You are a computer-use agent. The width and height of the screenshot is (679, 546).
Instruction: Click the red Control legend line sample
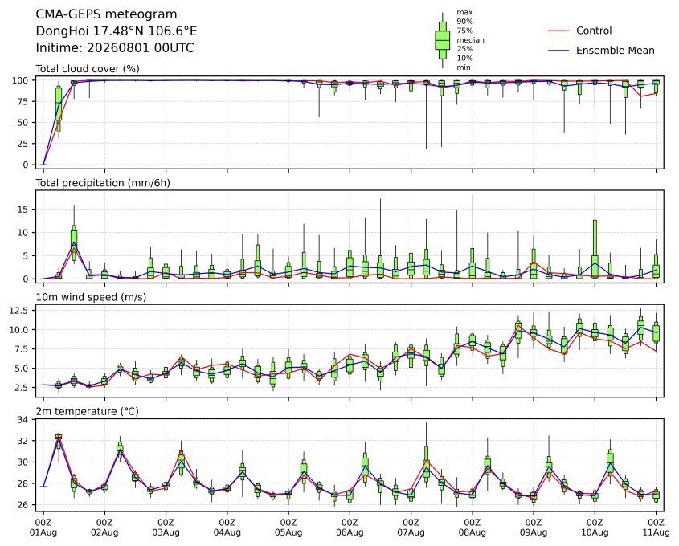(x=558, y=31)
